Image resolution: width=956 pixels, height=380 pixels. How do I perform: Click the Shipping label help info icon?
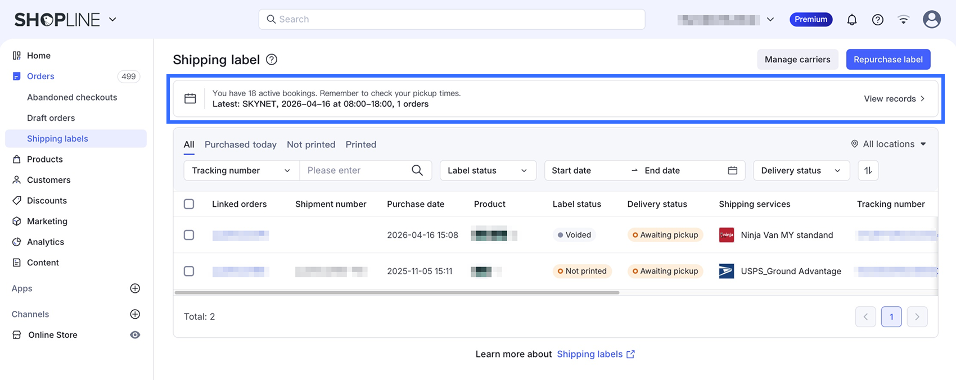(x=272, y=60)
